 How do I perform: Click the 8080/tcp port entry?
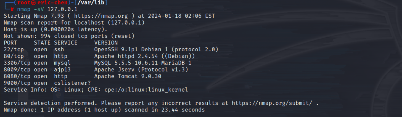pos(17,76)
